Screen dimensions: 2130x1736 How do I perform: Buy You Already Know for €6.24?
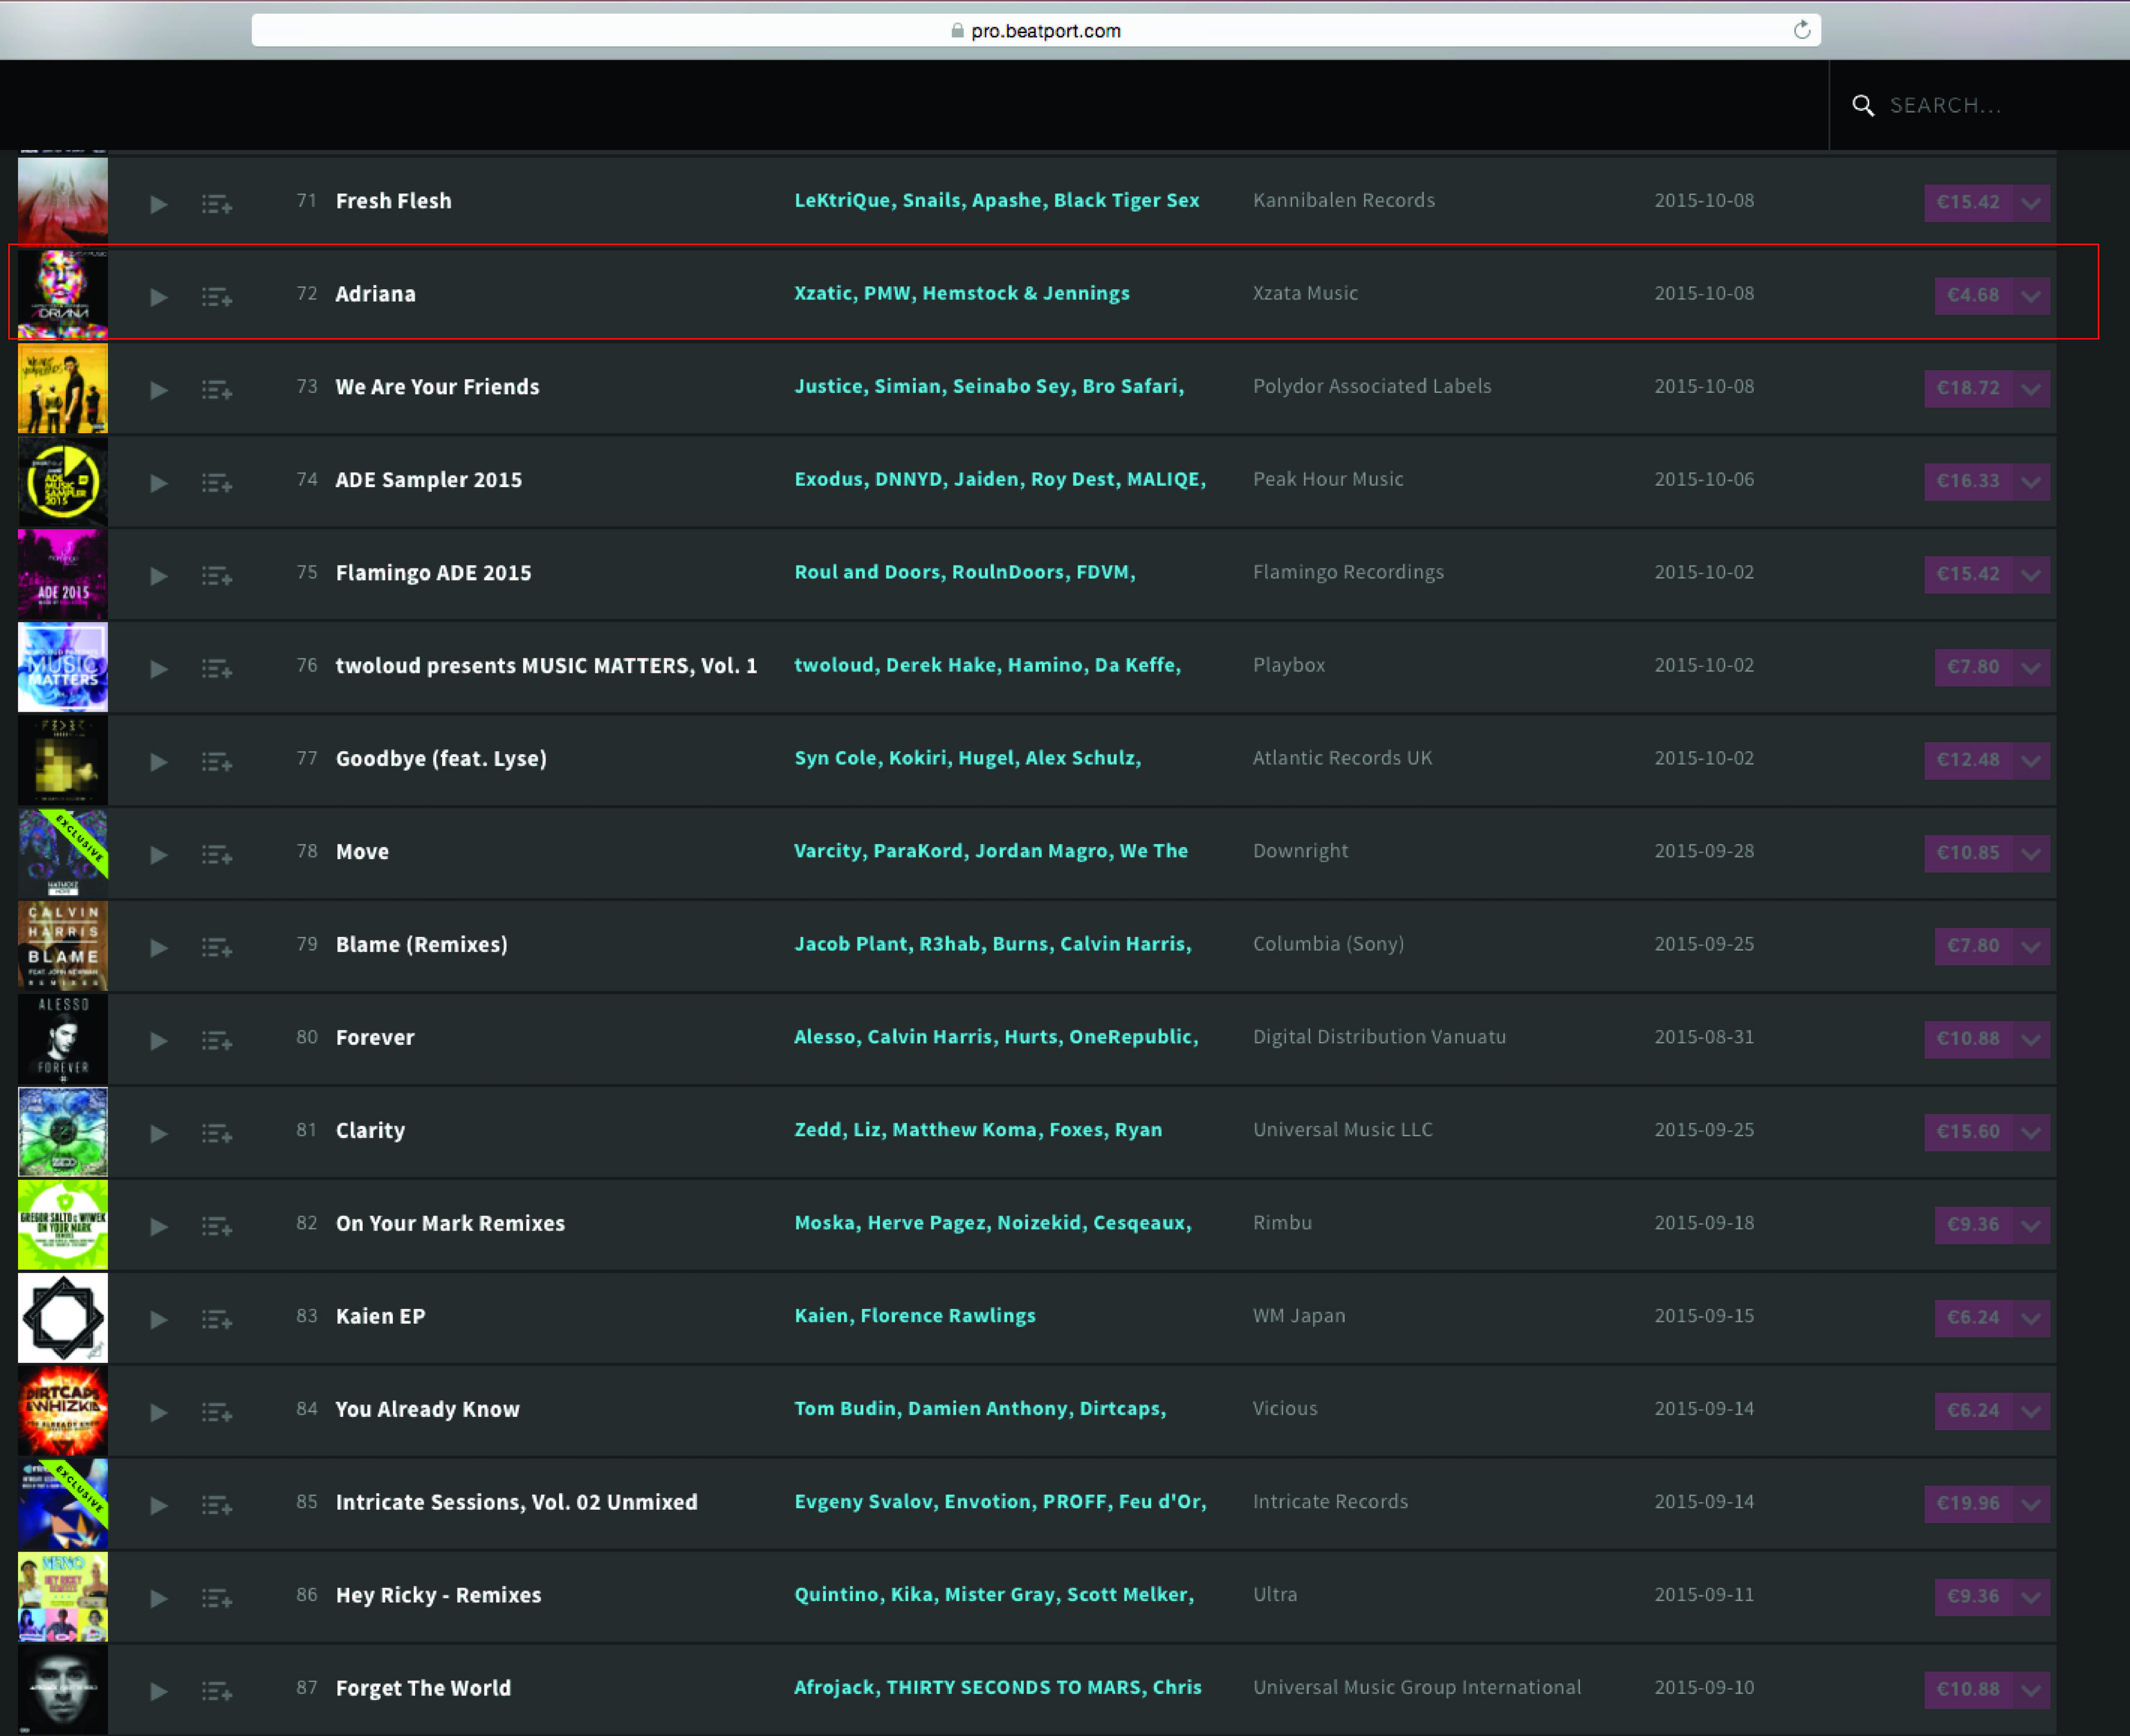tap(1973, 1412)
